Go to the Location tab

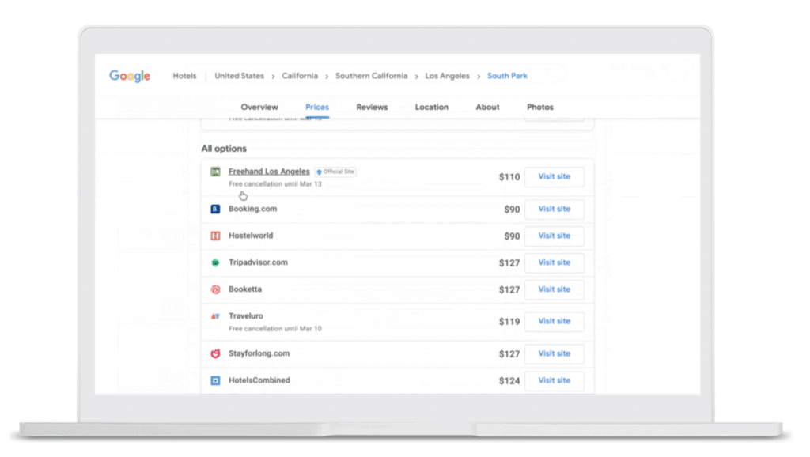click(x=431, y=107)
